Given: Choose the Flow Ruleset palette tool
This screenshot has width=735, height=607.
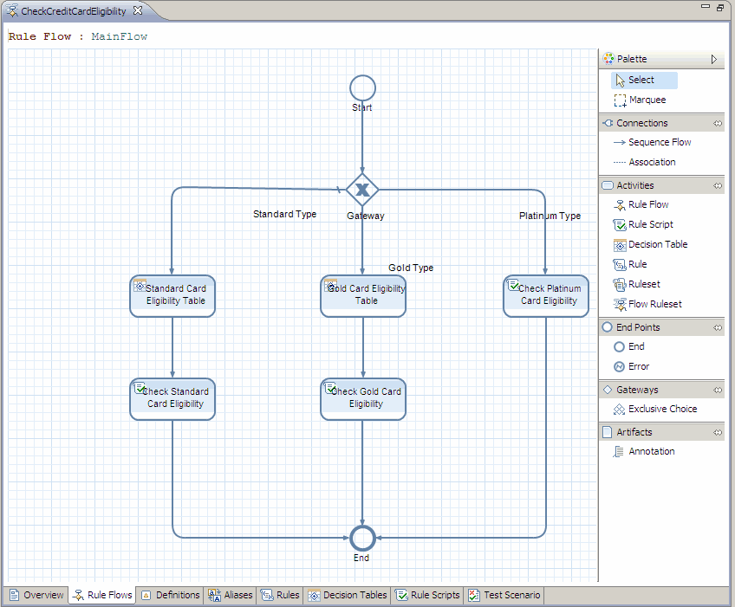Looking at the screenshot, I should point(654,304).
